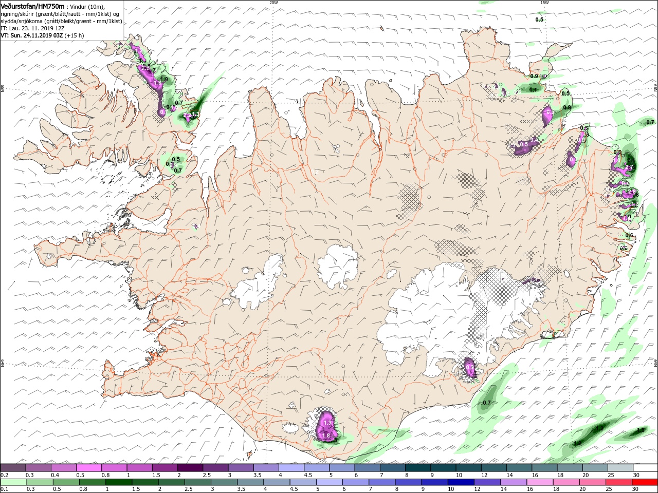Screen dimensions: 658x493
Task: Pick the dark mauve 0.2–0.3 snow swatch
Action: [x=13, y=467]
